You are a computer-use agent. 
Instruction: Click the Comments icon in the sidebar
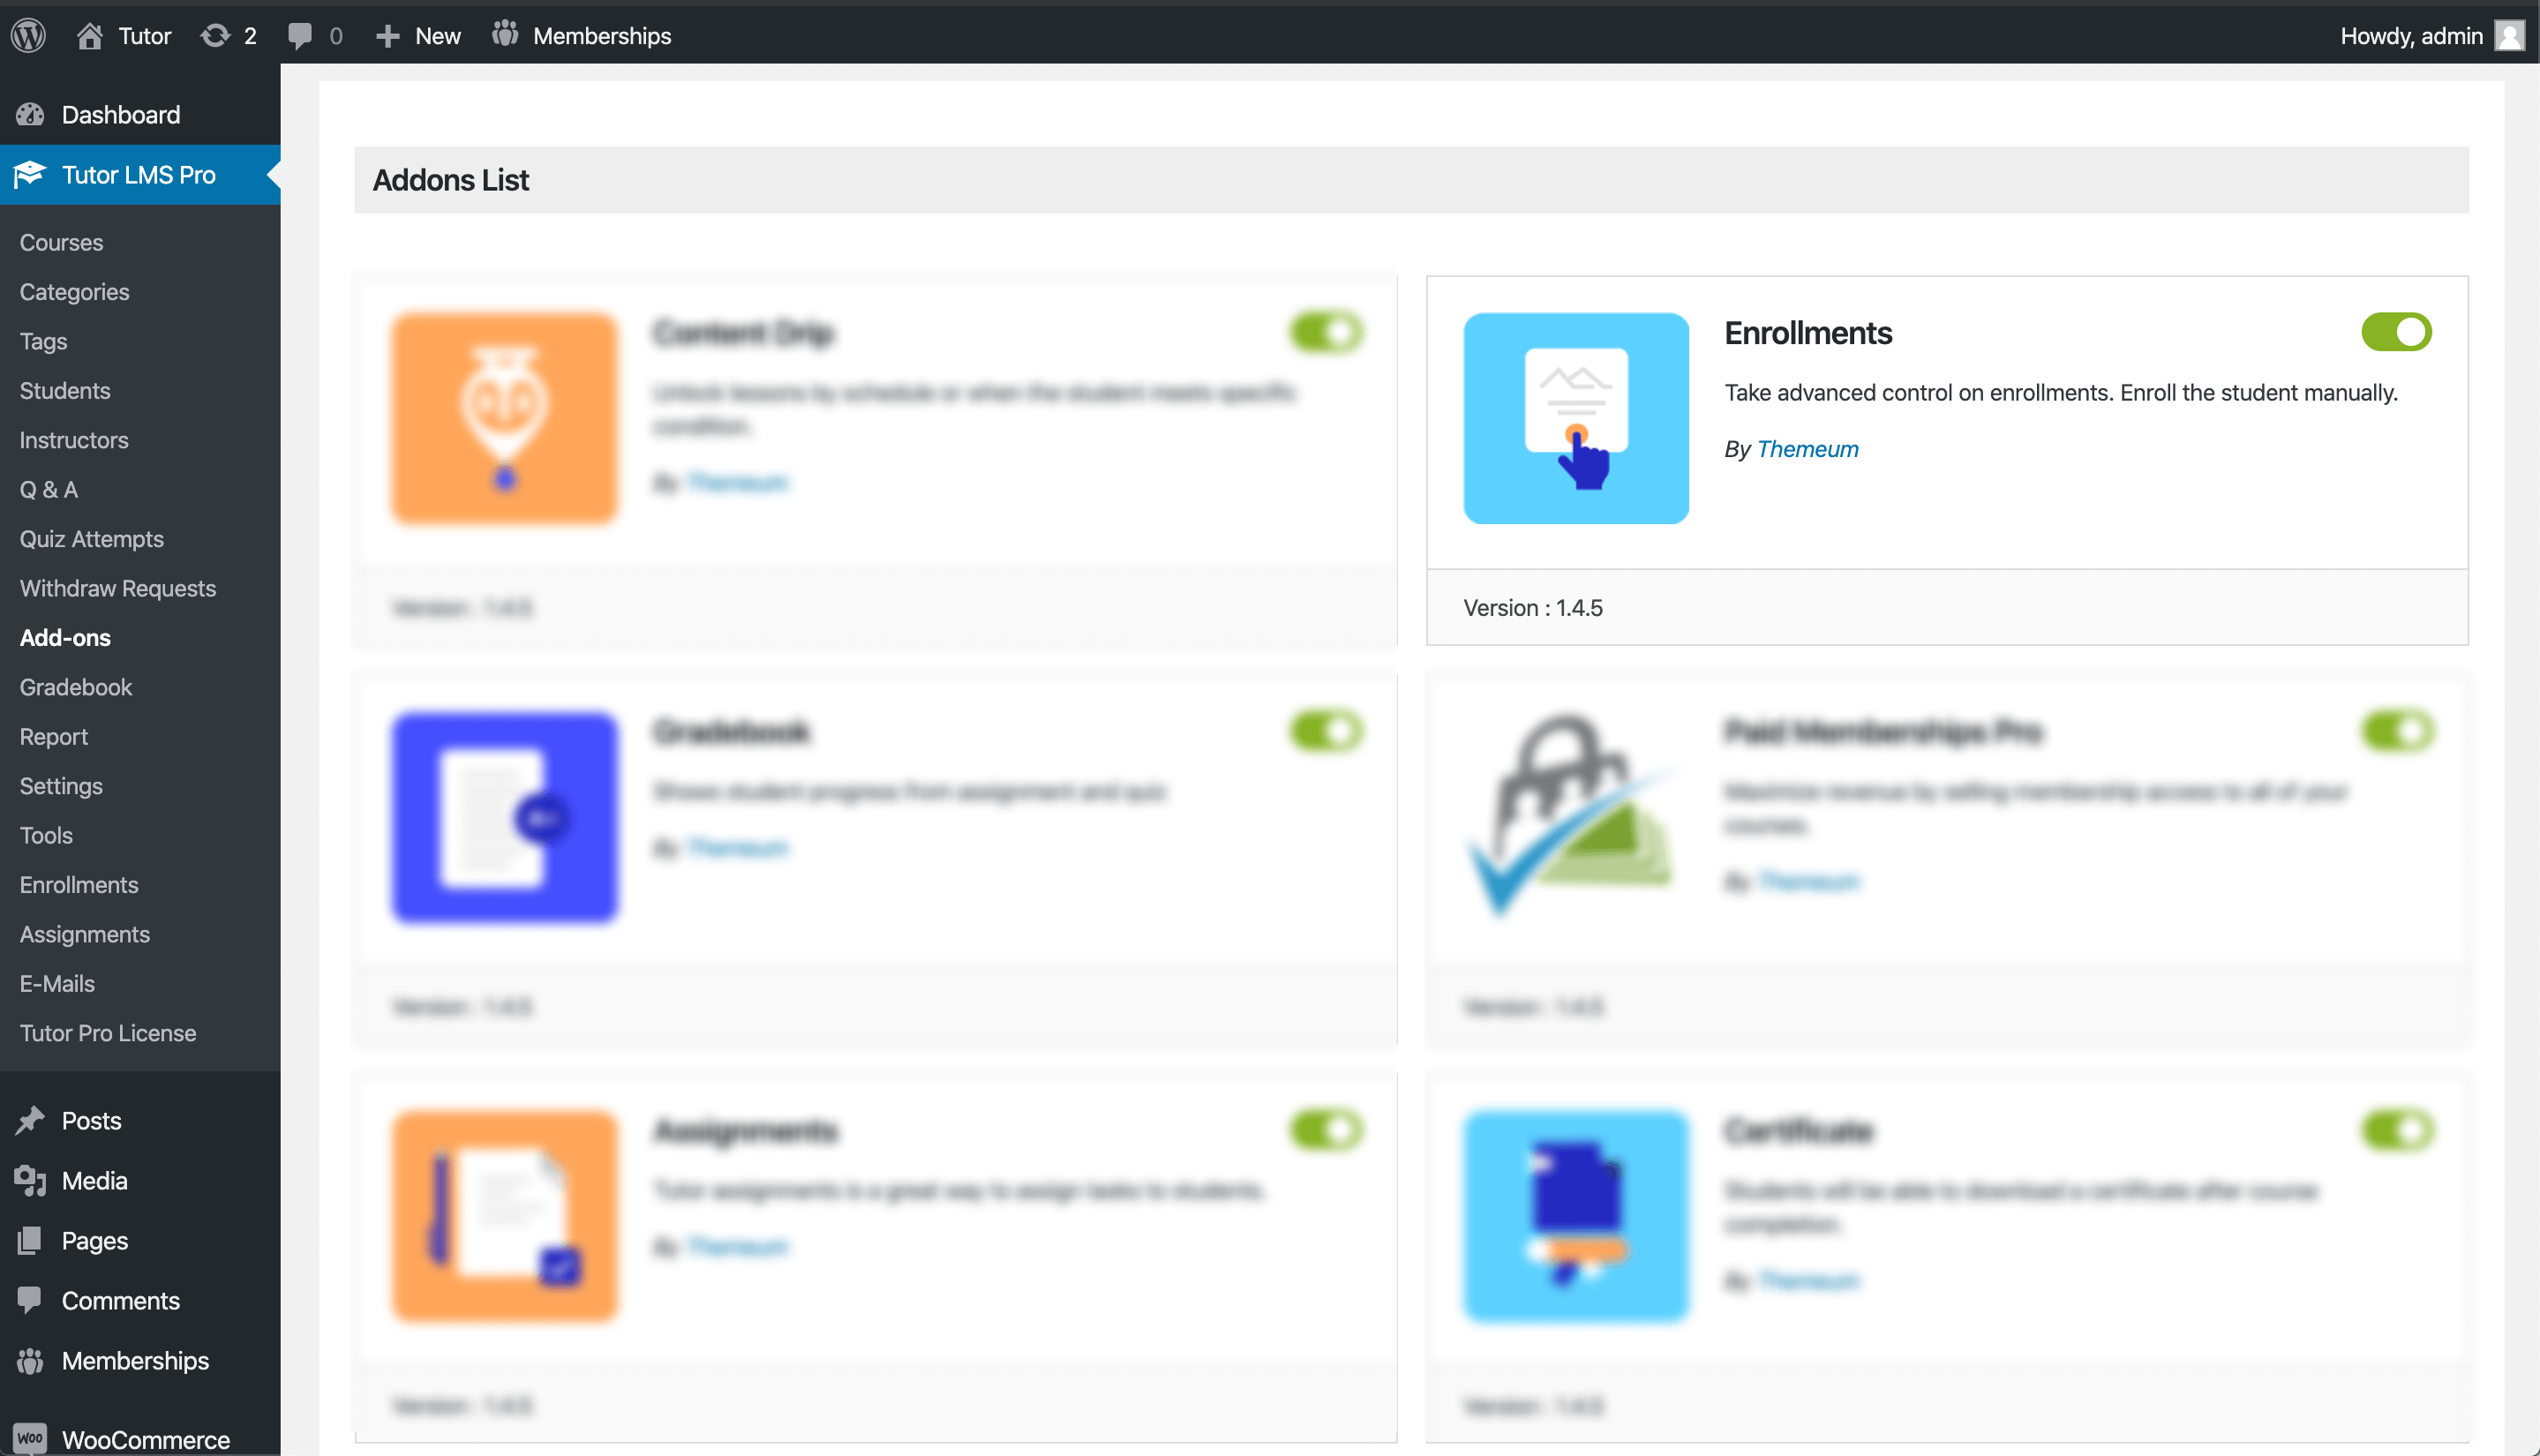(30, 1299)
